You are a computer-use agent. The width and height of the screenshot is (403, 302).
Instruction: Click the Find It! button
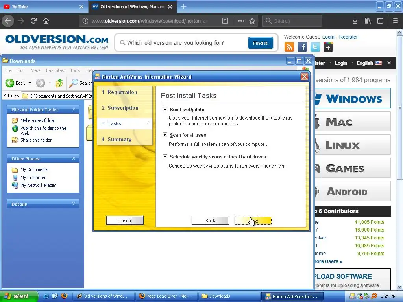click(261, 43)
